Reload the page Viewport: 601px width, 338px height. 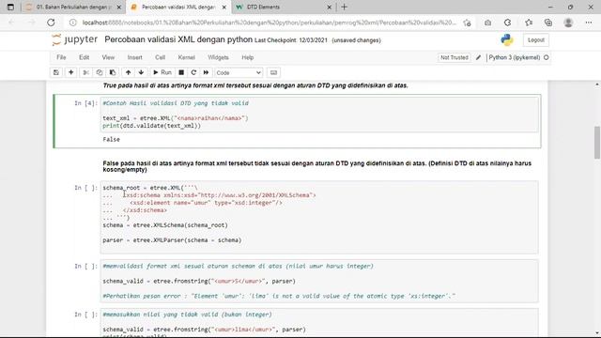tap(51, 23)
